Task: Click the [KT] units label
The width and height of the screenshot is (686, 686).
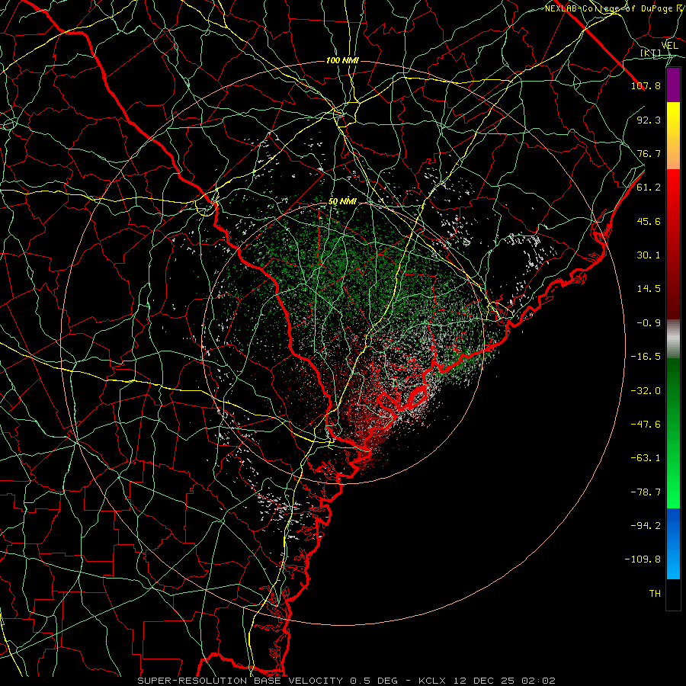Action: point(651,53)
